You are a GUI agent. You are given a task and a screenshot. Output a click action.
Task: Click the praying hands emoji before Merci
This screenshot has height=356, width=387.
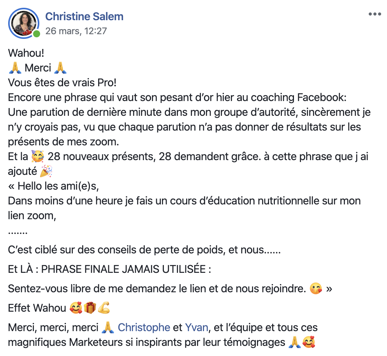click(x=15, y=68)
